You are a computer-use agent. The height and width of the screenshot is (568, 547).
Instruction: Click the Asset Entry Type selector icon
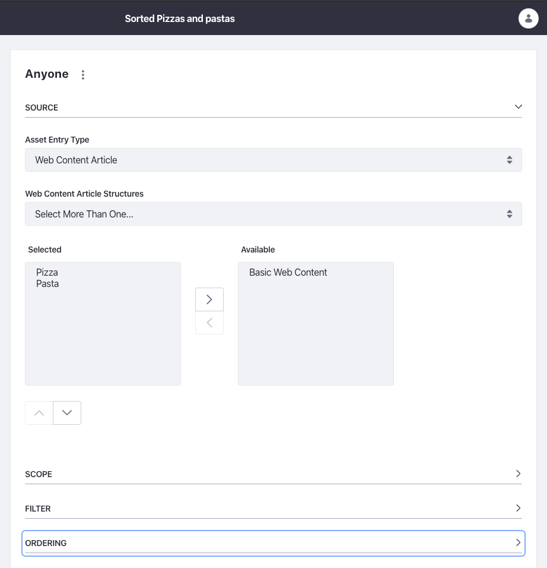click(x=509, y=160)
